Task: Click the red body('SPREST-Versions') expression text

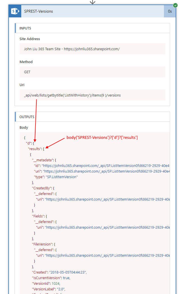Action: (x=102, y=137)
